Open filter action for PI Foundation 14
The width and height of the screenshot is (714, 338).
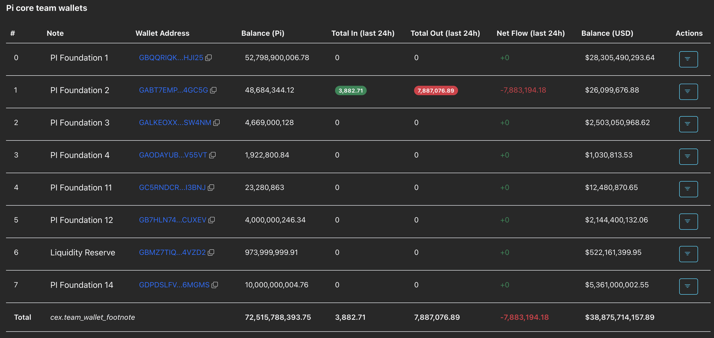coord(688,286)
